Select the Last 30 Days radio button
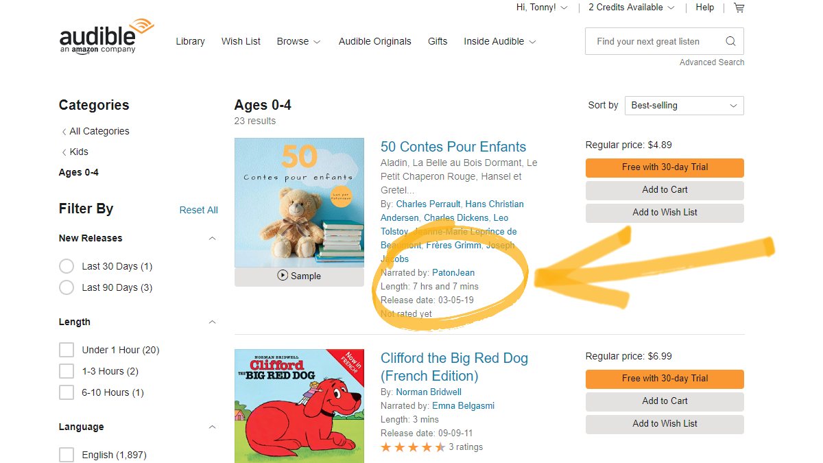This screenshot has width=823, height=463. (x=67, y=266)
